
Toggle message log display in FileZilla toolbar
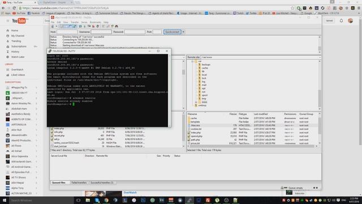62,26
